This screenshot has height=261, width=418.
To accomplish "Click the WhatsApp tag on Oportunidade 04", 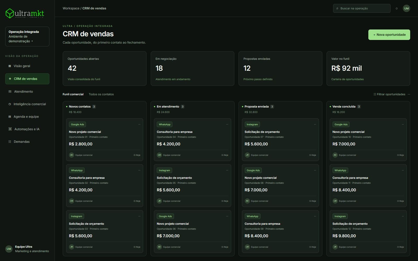I will coord(165,124).
